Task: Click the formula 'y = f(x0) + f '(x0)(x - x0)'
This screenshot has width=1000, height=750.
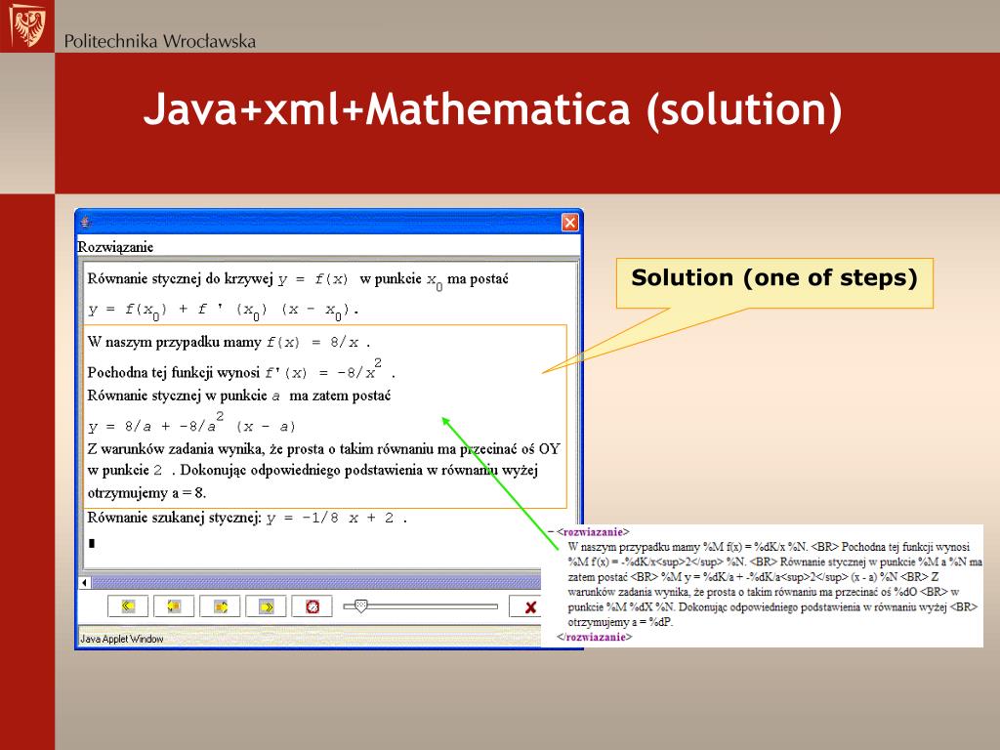Action: point(224,311)
